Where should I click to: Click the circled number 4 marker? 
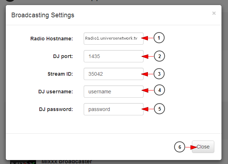pyautogui.click(x=159, y=90)
